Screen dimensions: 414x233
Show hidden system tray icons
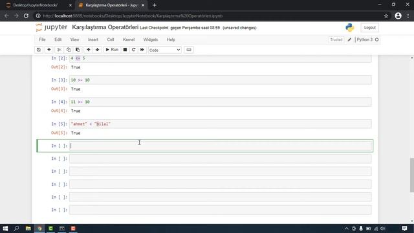tap(347, 228)
